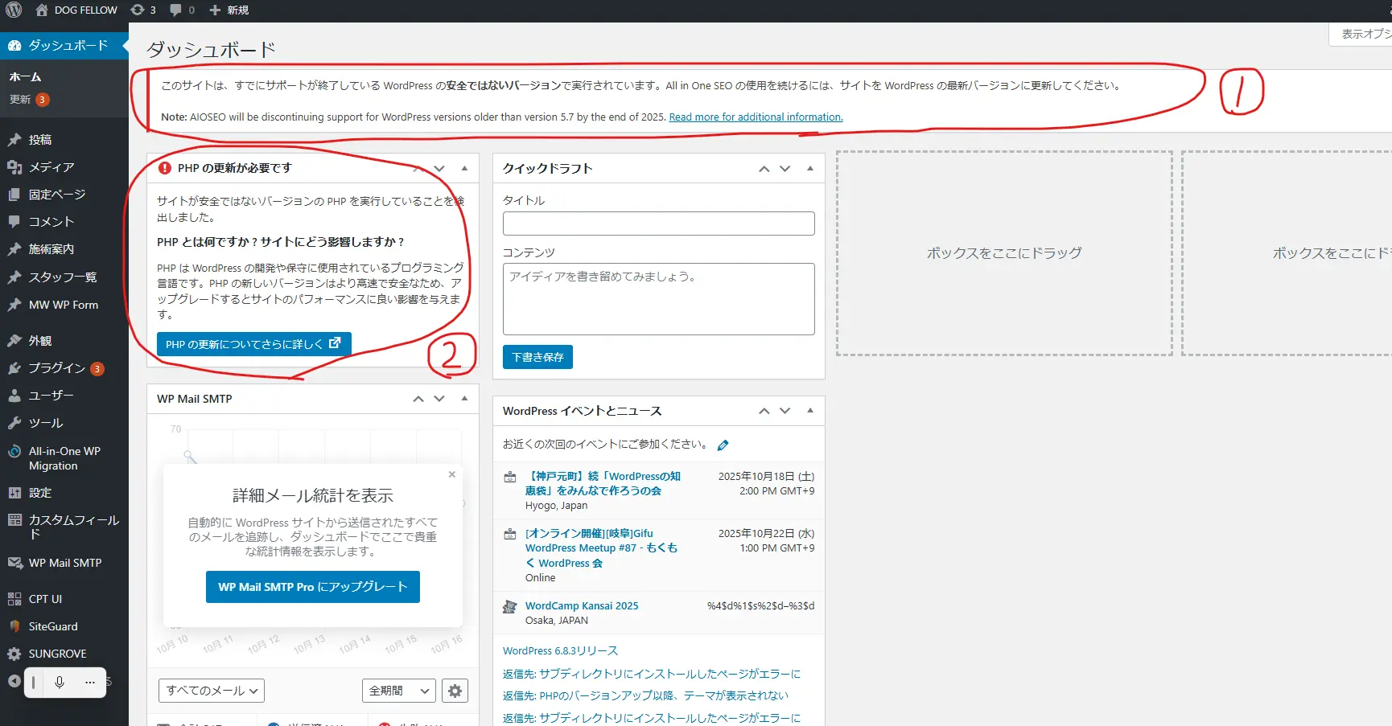Open the 全期間 period dropdown

[398, 691]
